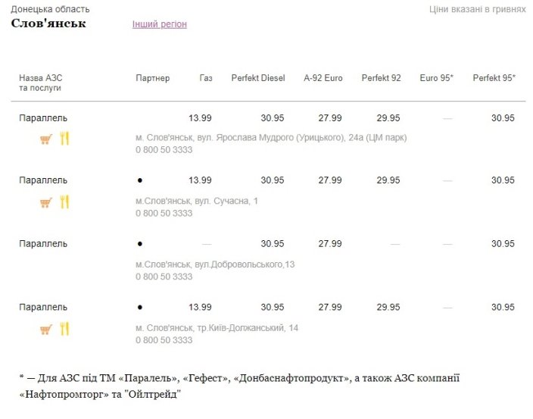Click A-92 Euro price in вул. Сучасна row
The image size is (533, 419).
point(330,180)
